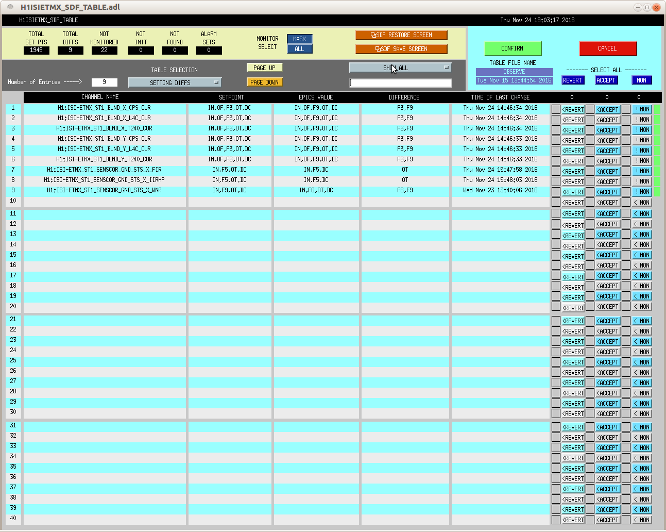Accept the BLND_Y_CPS_CUR channel difference
Image resolution: width=666 pixels, height=532 pixels.
click(608, 140)
